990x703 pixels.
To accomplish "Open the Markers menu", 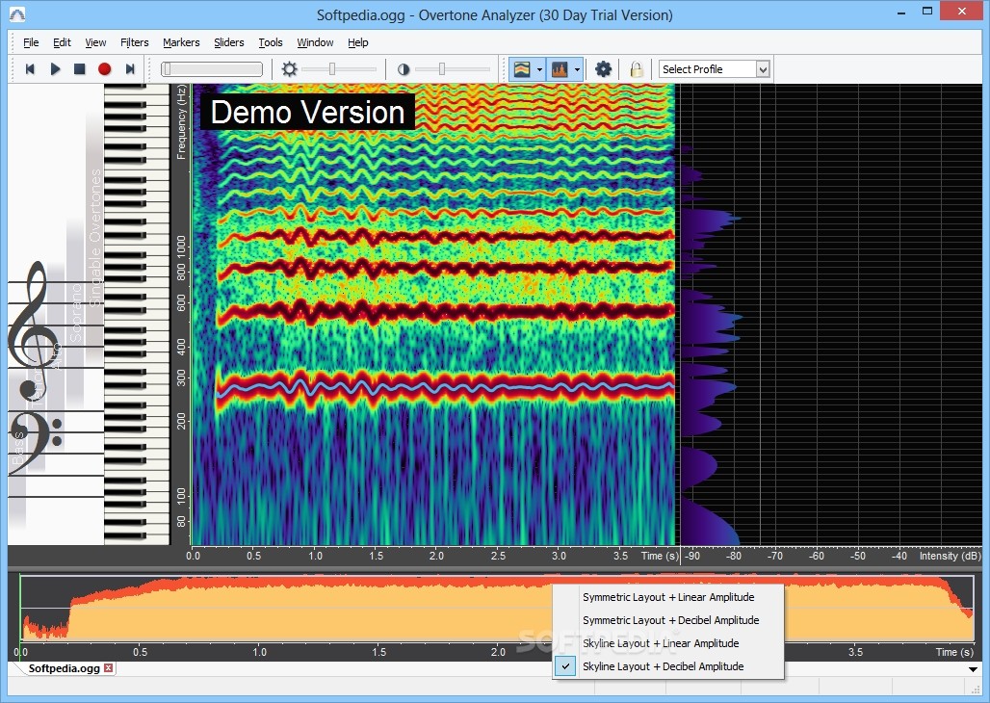I will (181, 42).
